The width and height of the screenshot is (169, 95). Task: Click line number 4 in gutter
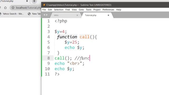pyautogui.click(x=49, y=37)
